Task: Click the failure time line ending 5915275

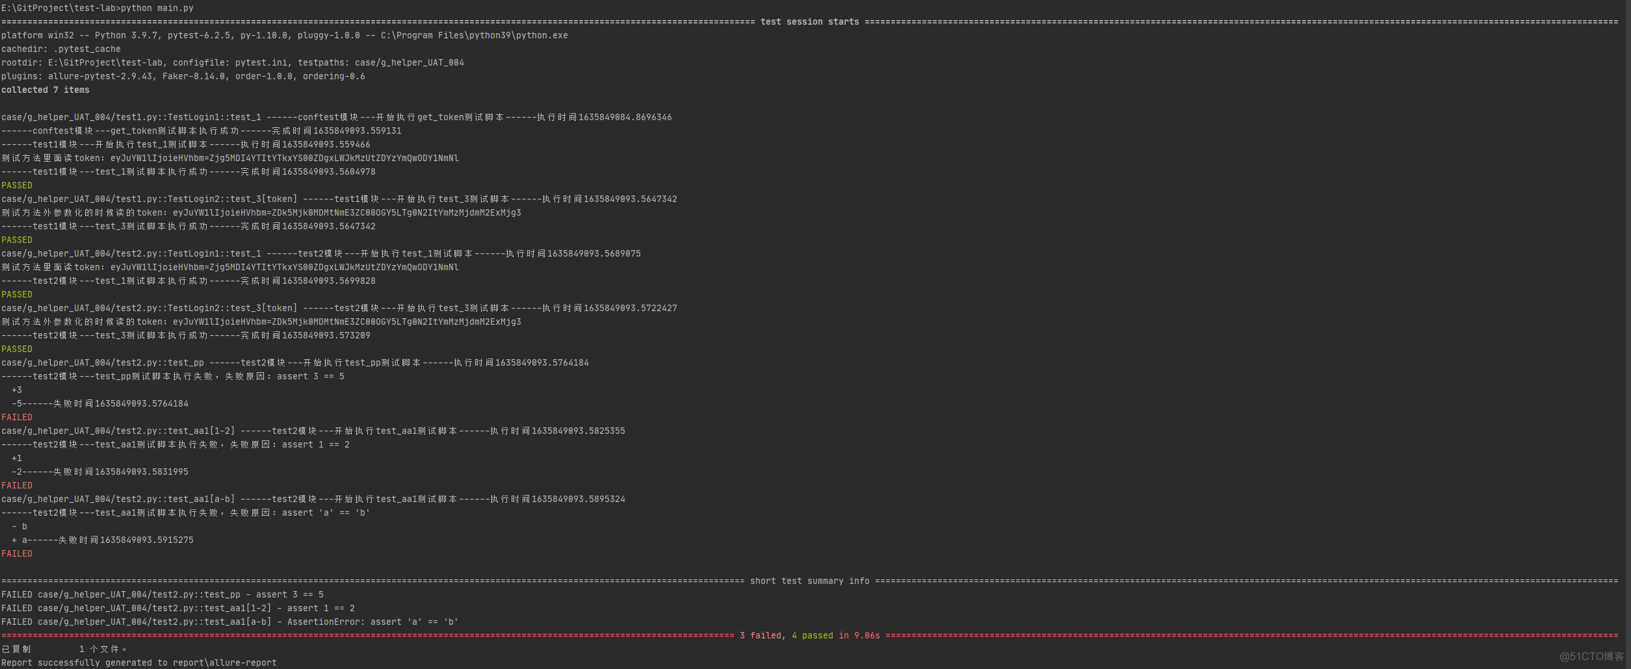Action: 103,540
